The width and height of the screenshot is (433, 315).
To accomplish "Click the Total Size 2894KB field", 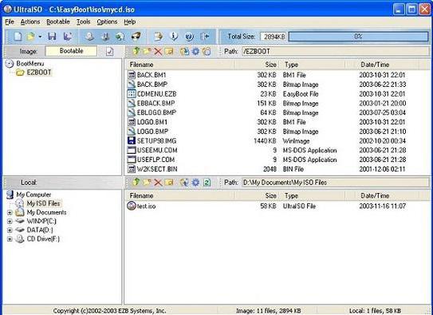I will click(273, 37).
